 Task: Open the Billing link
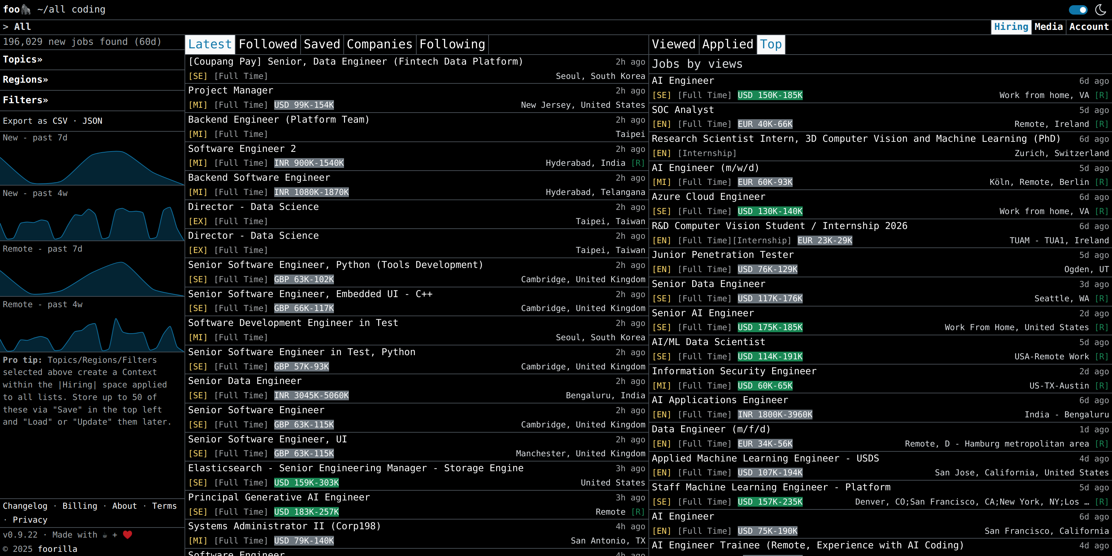[x=80, y=506]
